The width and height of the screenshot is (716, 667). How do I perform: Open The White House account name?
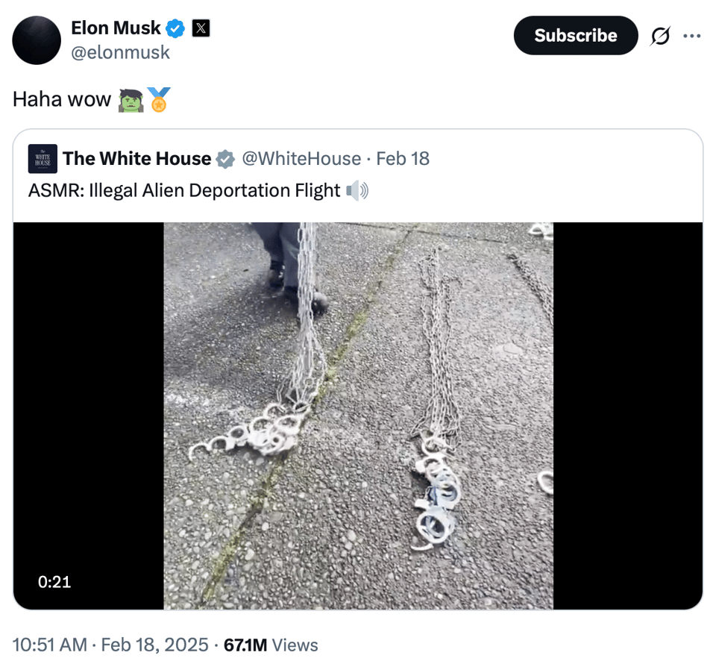(136, 159)
